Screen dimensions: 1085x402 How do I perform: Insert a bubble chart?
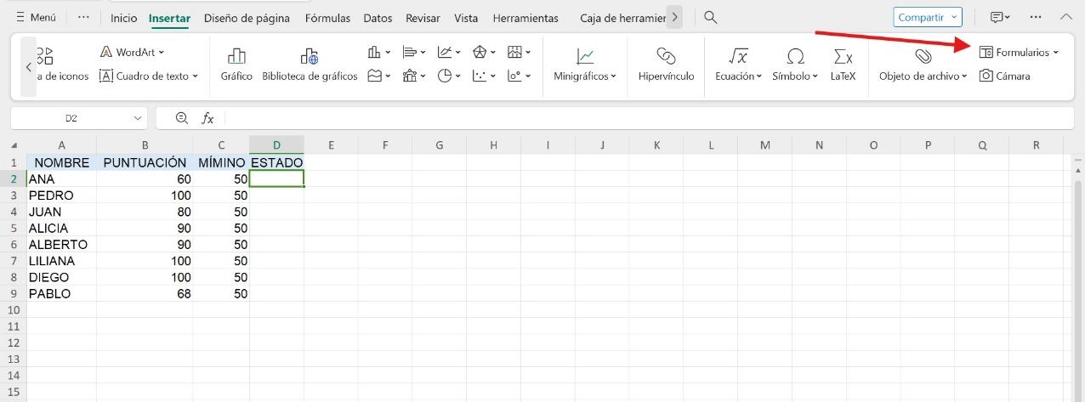pyautogui.click(x=514, y=76)
